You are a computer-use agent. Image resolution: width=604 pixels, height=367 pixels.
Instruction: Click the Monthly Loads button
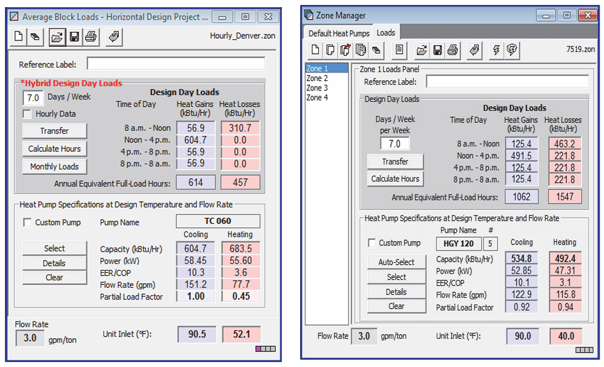(54, 167)
